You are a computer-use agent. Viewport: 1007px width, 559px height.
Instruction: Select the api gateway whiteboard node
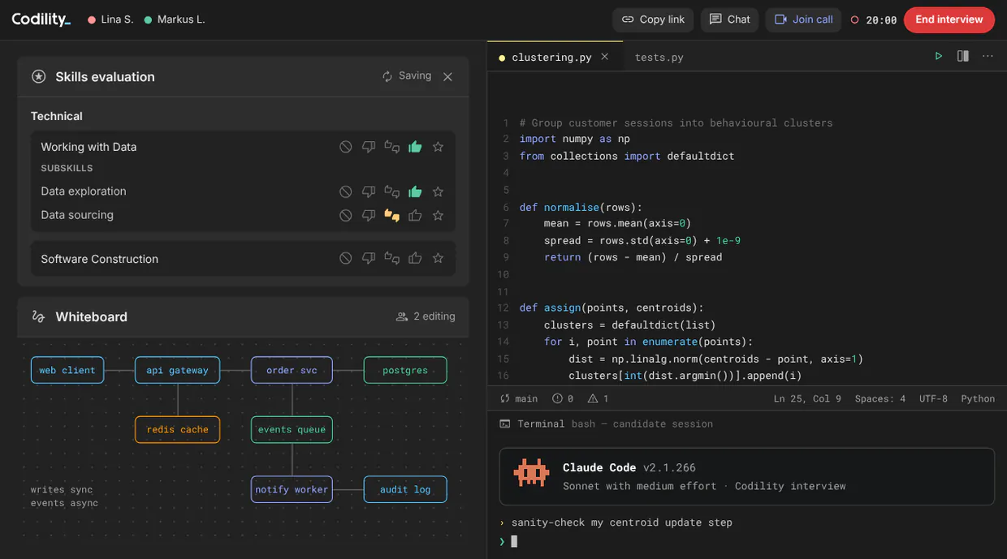click(x=177, y=370)
